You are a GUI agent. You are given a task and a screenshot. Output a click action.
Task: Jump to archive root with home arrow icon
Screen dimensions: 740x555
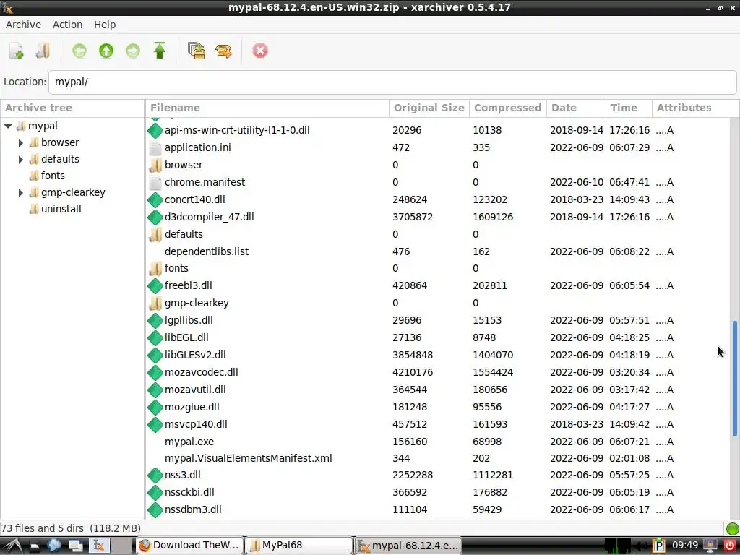(x=160, y=51)
